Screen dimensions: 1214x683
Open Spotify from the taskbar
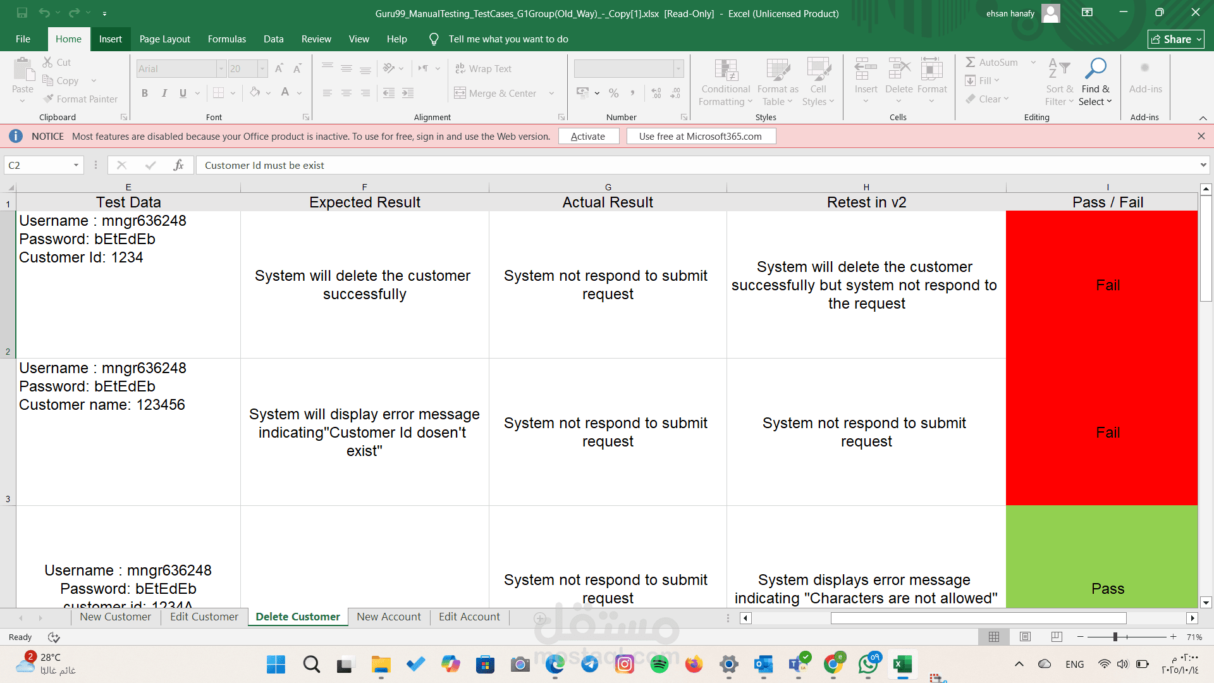point(659,664)
